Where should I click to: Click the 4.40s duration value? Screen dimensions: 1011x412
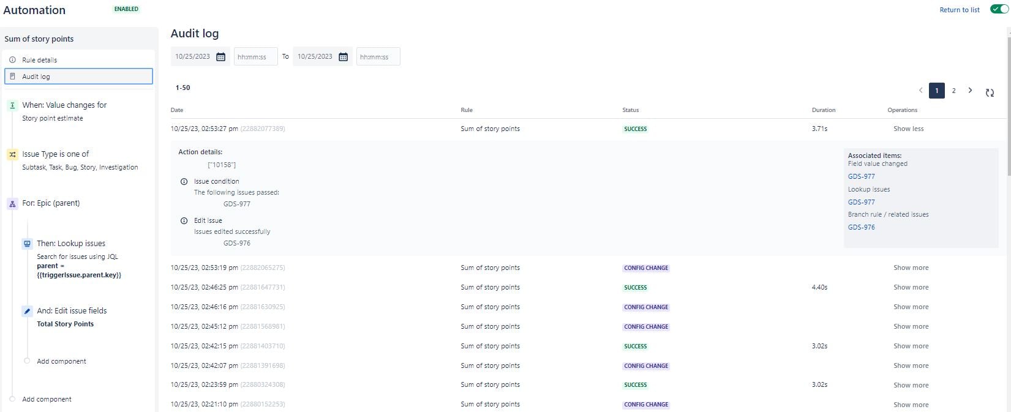[819, 287]
